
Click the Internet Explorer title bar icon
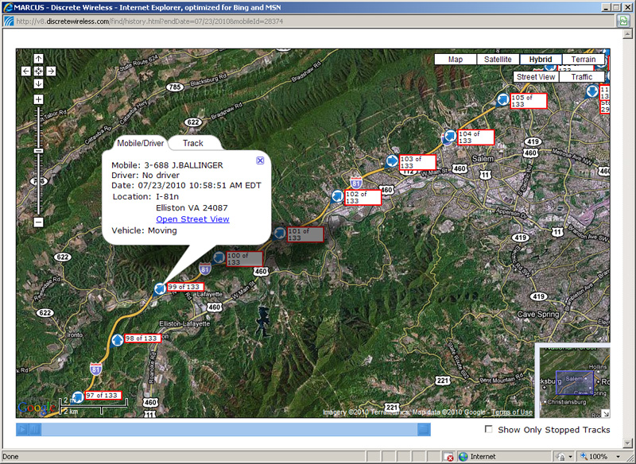[x=7, y=7]
